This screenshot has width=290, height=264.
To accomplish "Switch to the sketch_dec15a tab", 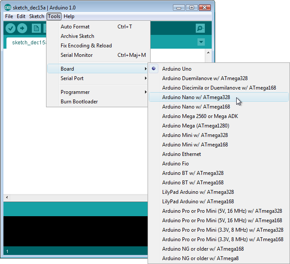I will [26, 43].
